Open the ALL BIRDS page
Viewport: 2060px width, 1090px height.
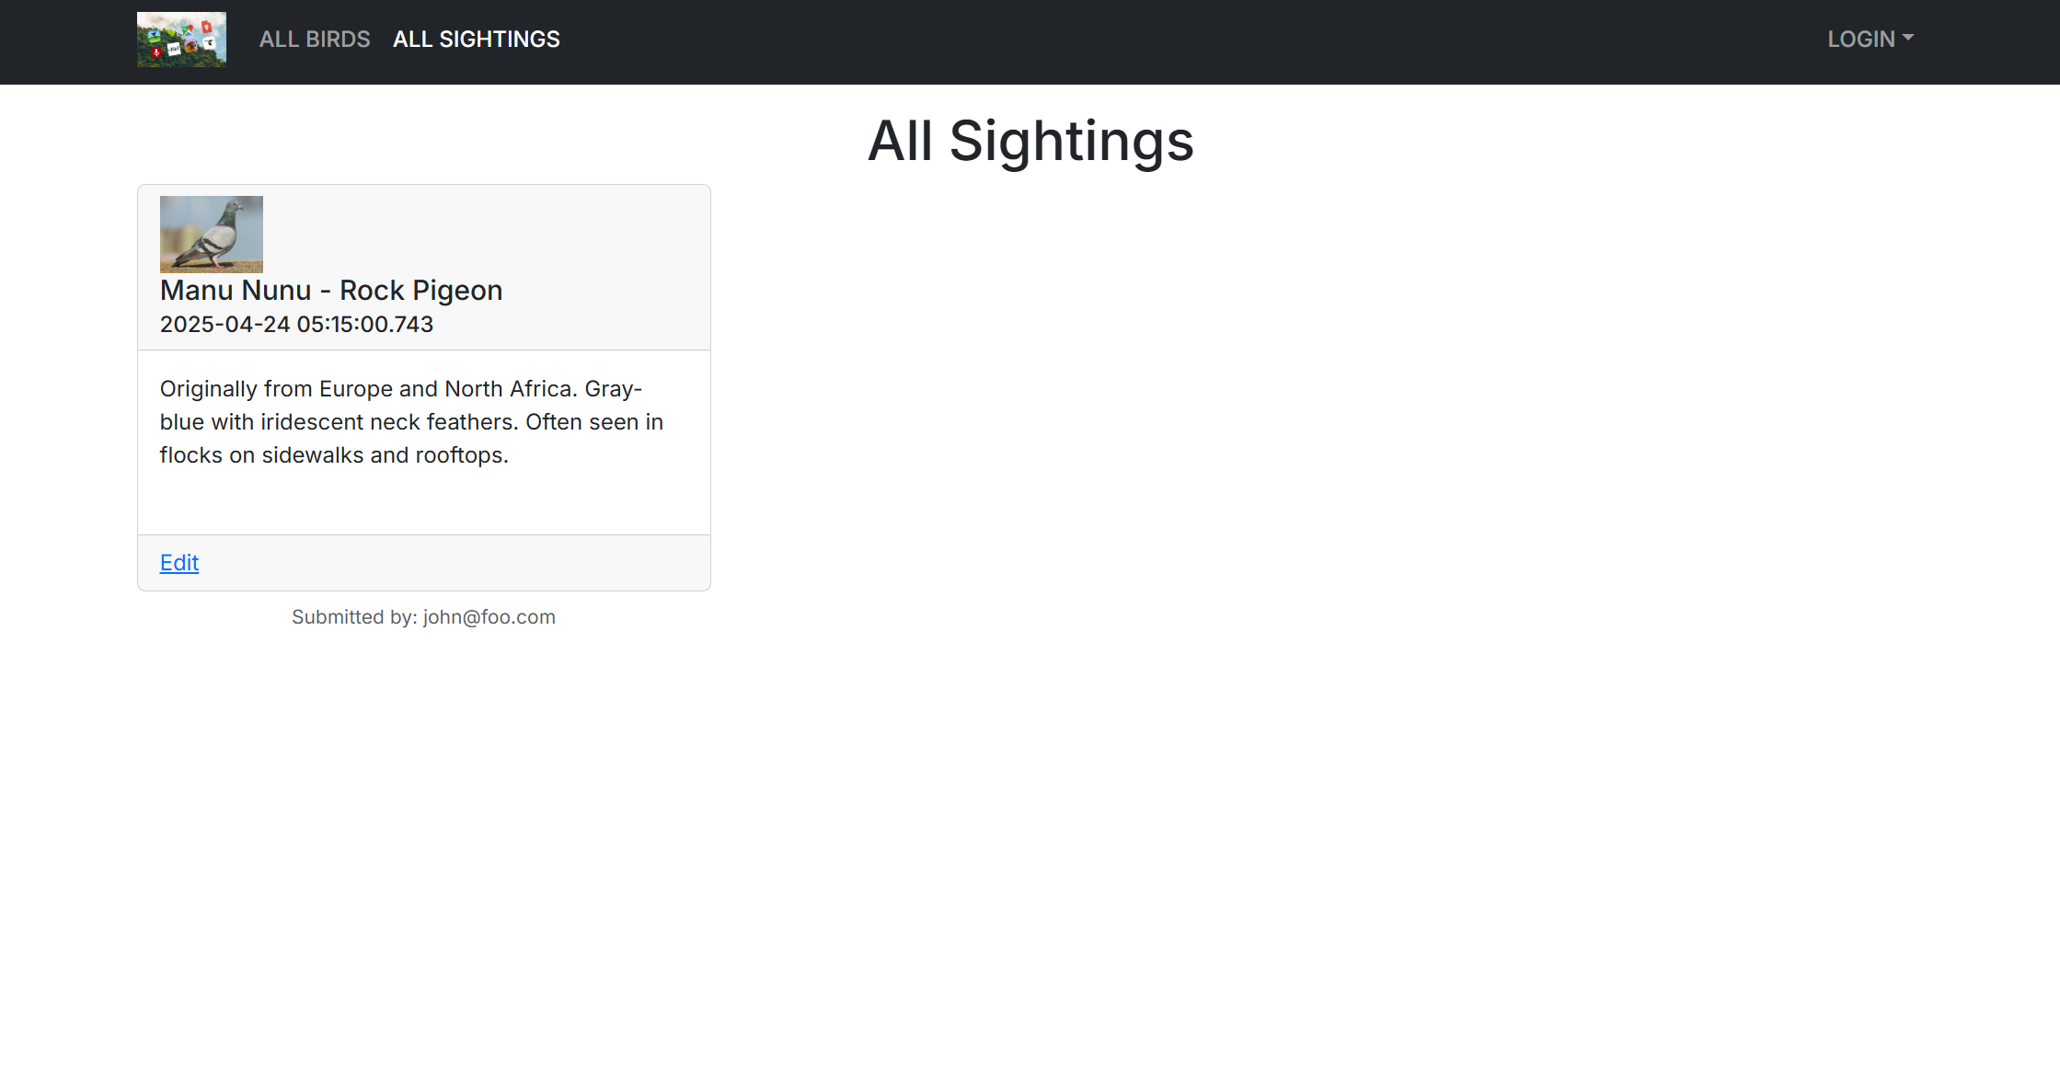315,40
